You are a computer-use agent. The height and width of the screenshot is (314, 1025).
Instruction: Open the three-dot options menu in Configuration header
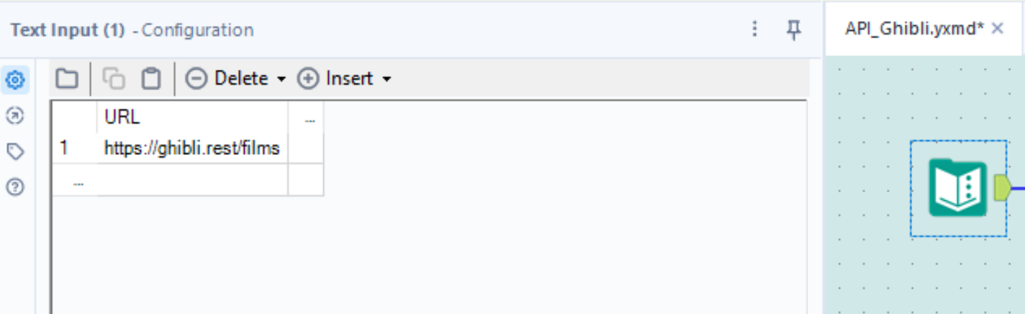click(x=754, y=30)
